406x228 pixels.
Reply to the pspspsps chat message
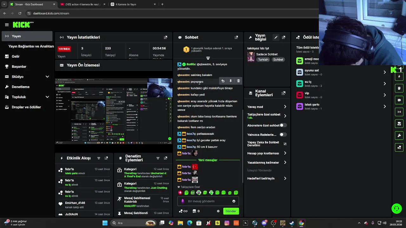[x=223, y=81]
